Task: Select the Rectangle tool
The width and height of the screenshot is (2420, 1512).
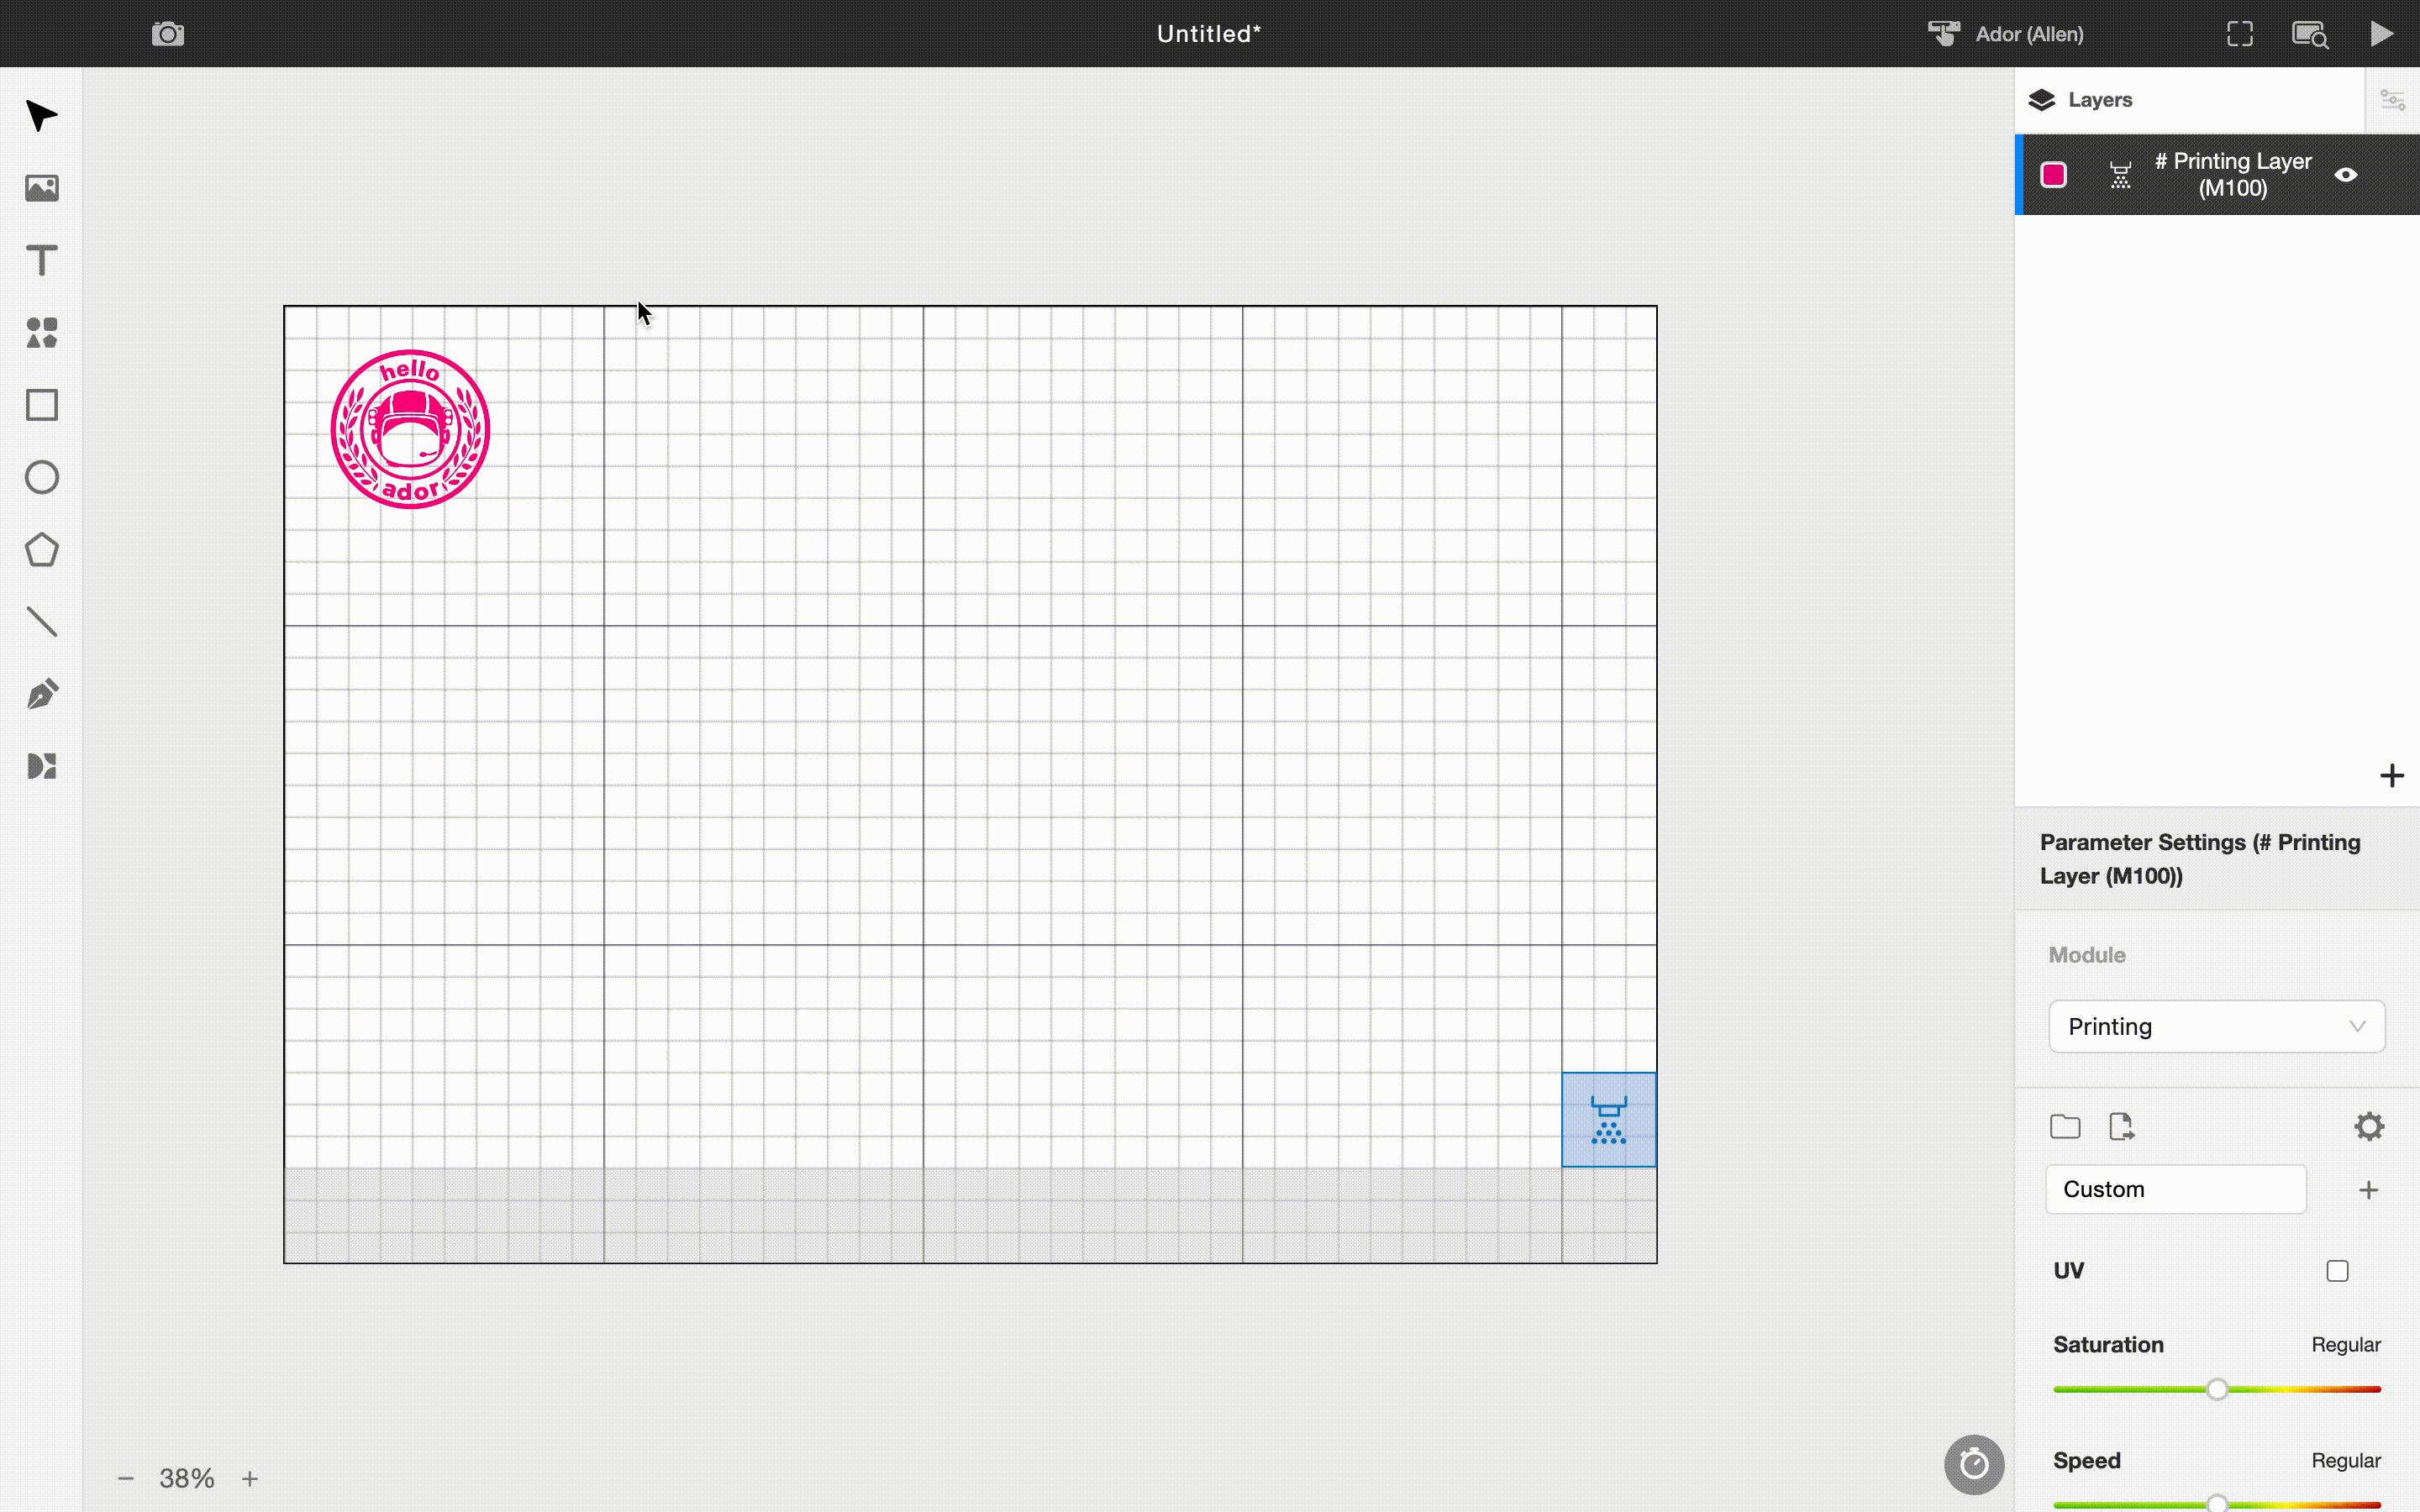Action: pyautogui.click(x=41, y=405)
